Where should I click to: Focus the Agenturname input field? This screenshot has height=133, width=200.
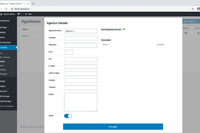[x=81, y=31]
